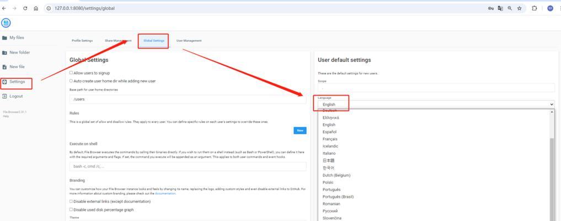
Task: Select Polski language option
Action: [x=434, y=182]
